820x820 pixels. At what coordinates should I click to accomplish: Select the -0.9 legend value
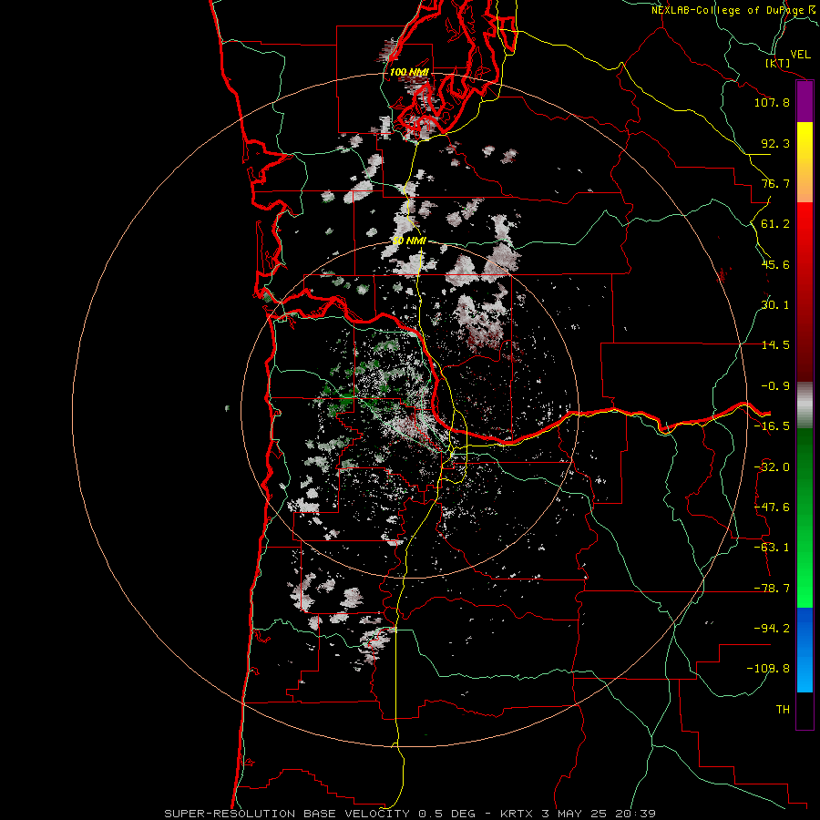pos(775,386)
